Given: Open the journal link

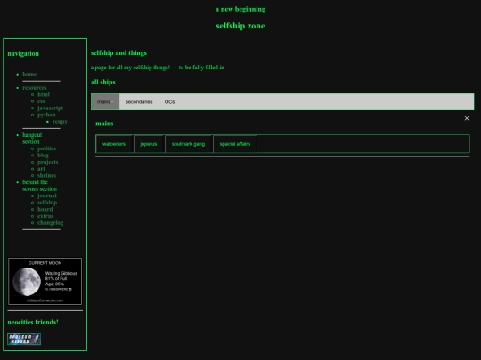Looking at the screenshot, I should (47, 196).
